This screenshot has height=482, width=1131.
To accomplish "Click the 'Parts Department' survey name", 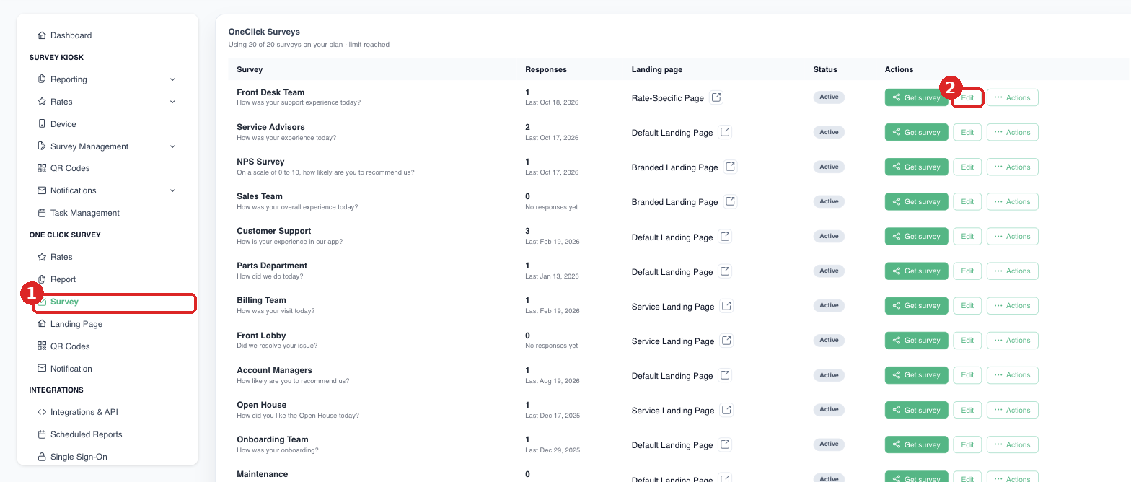I will [272, 266].
